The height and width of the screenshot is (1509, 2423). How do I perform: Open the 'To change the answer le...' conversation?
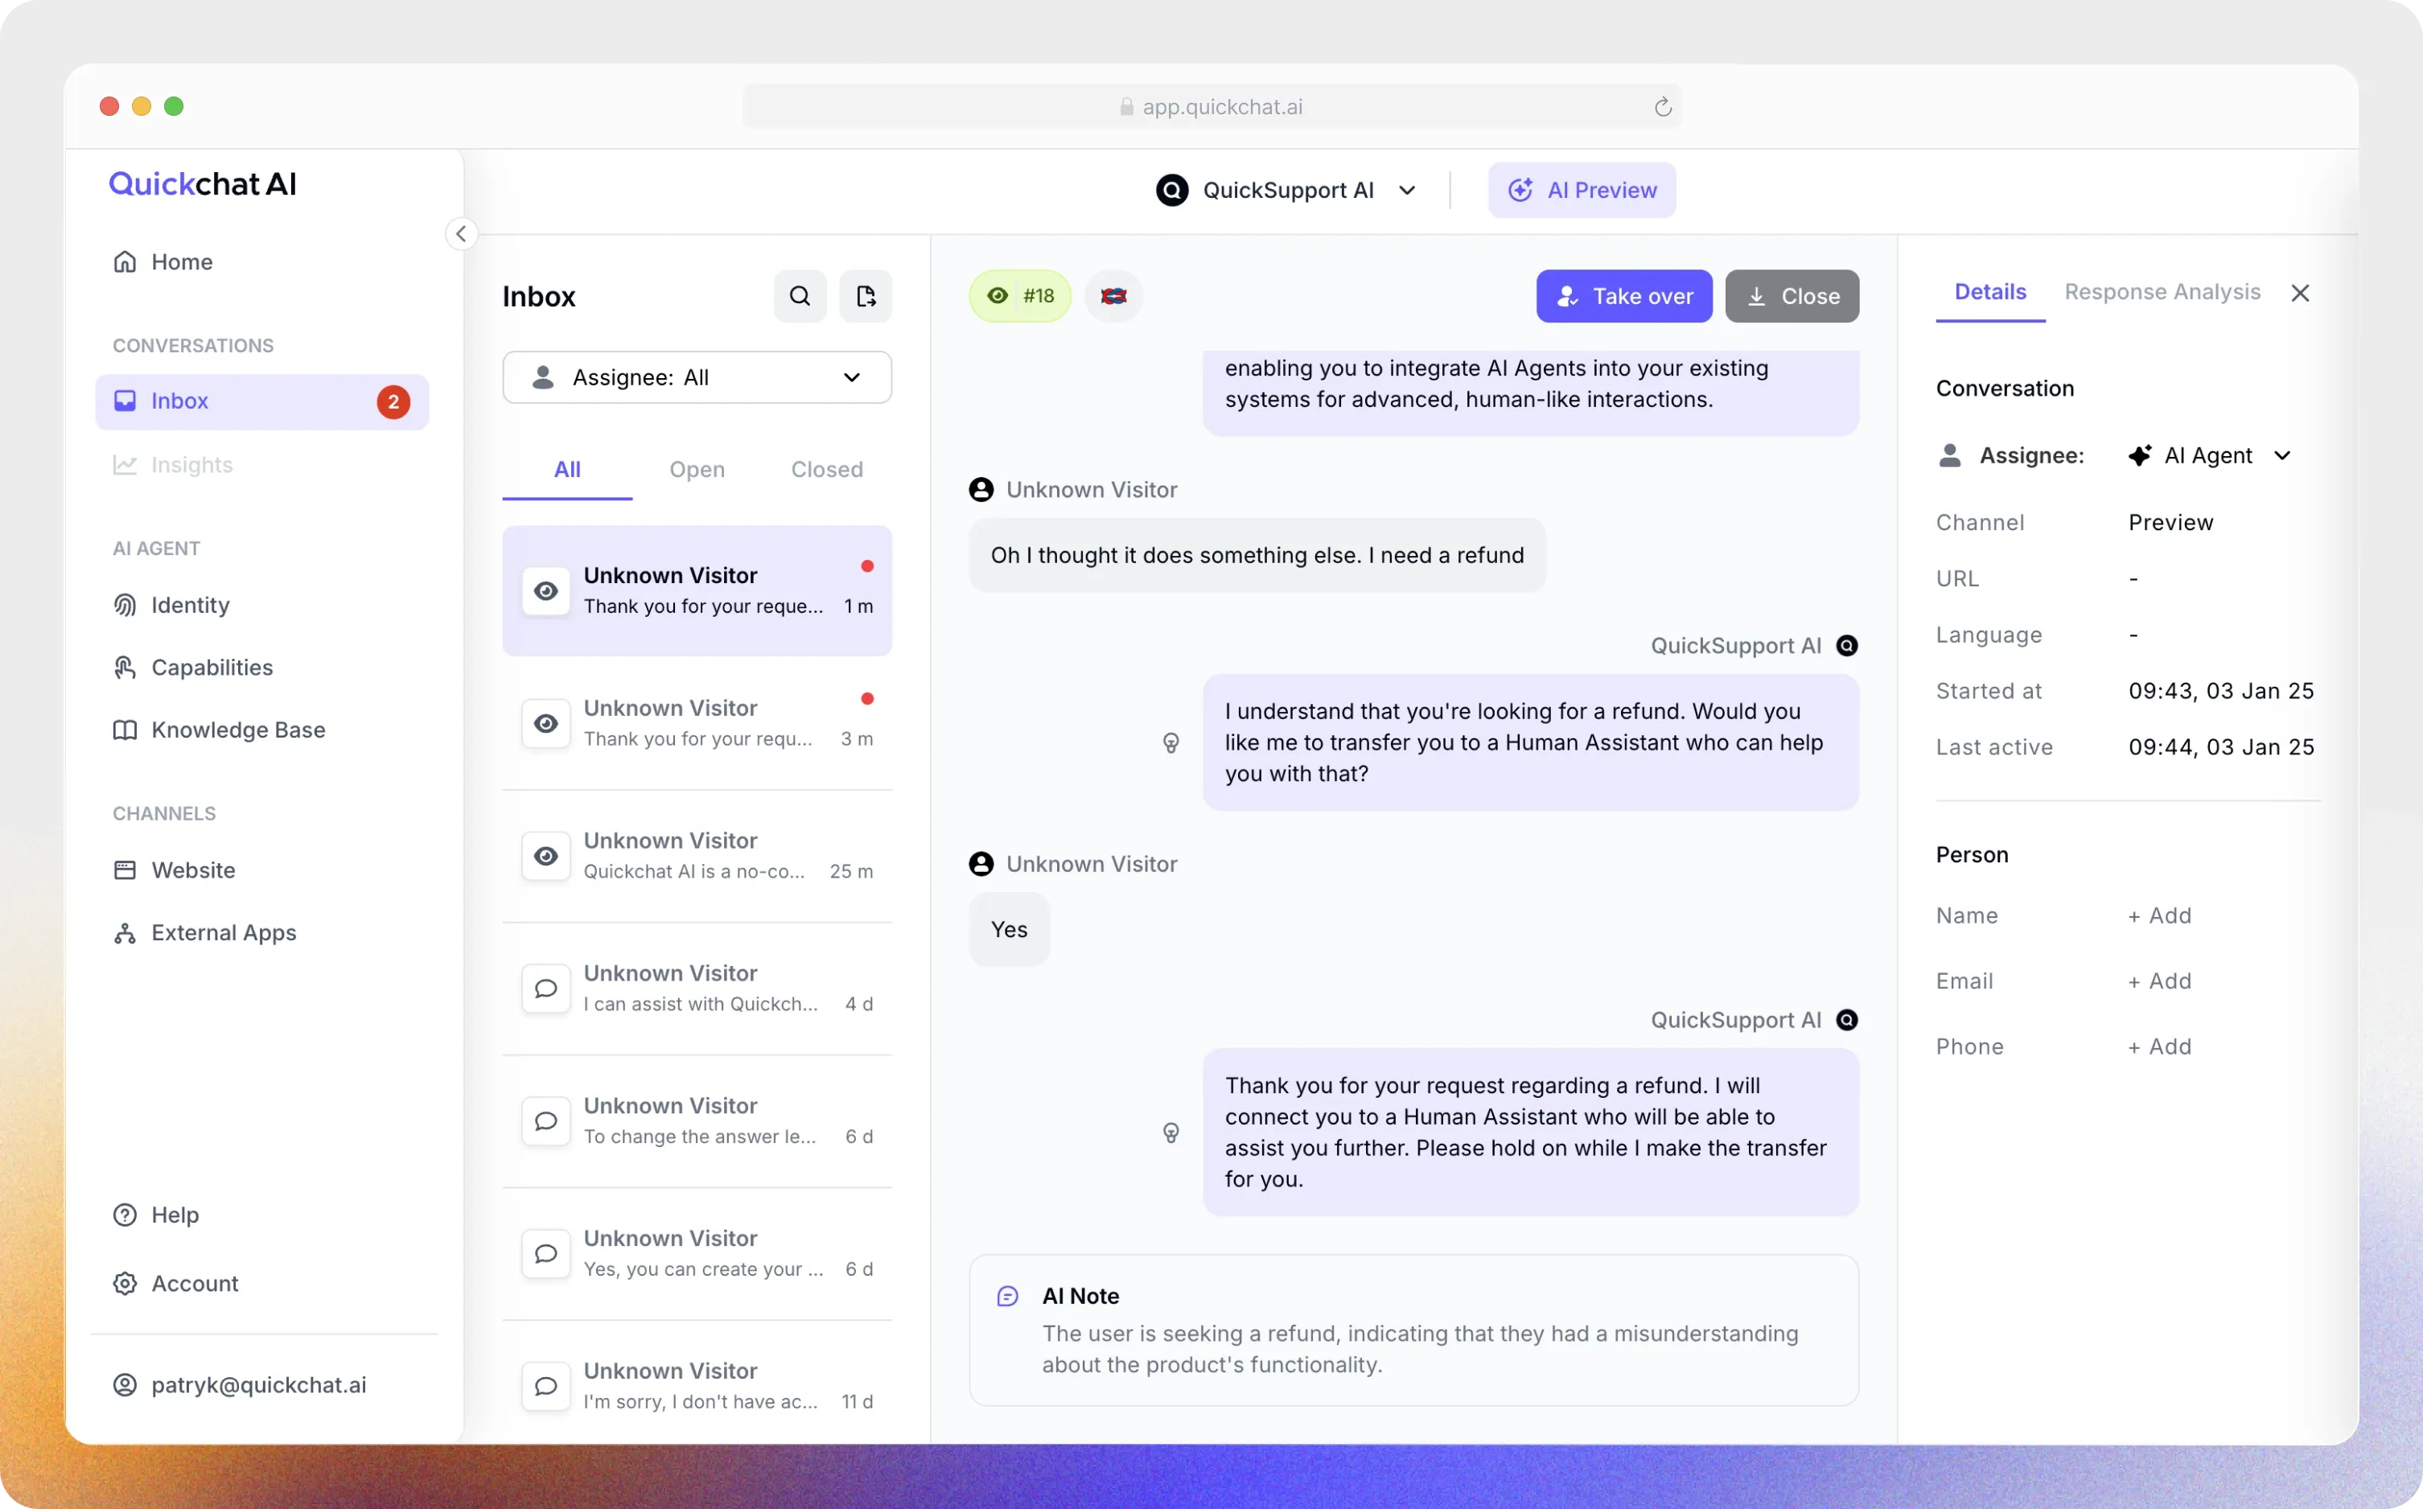(x=697, y=1122)
